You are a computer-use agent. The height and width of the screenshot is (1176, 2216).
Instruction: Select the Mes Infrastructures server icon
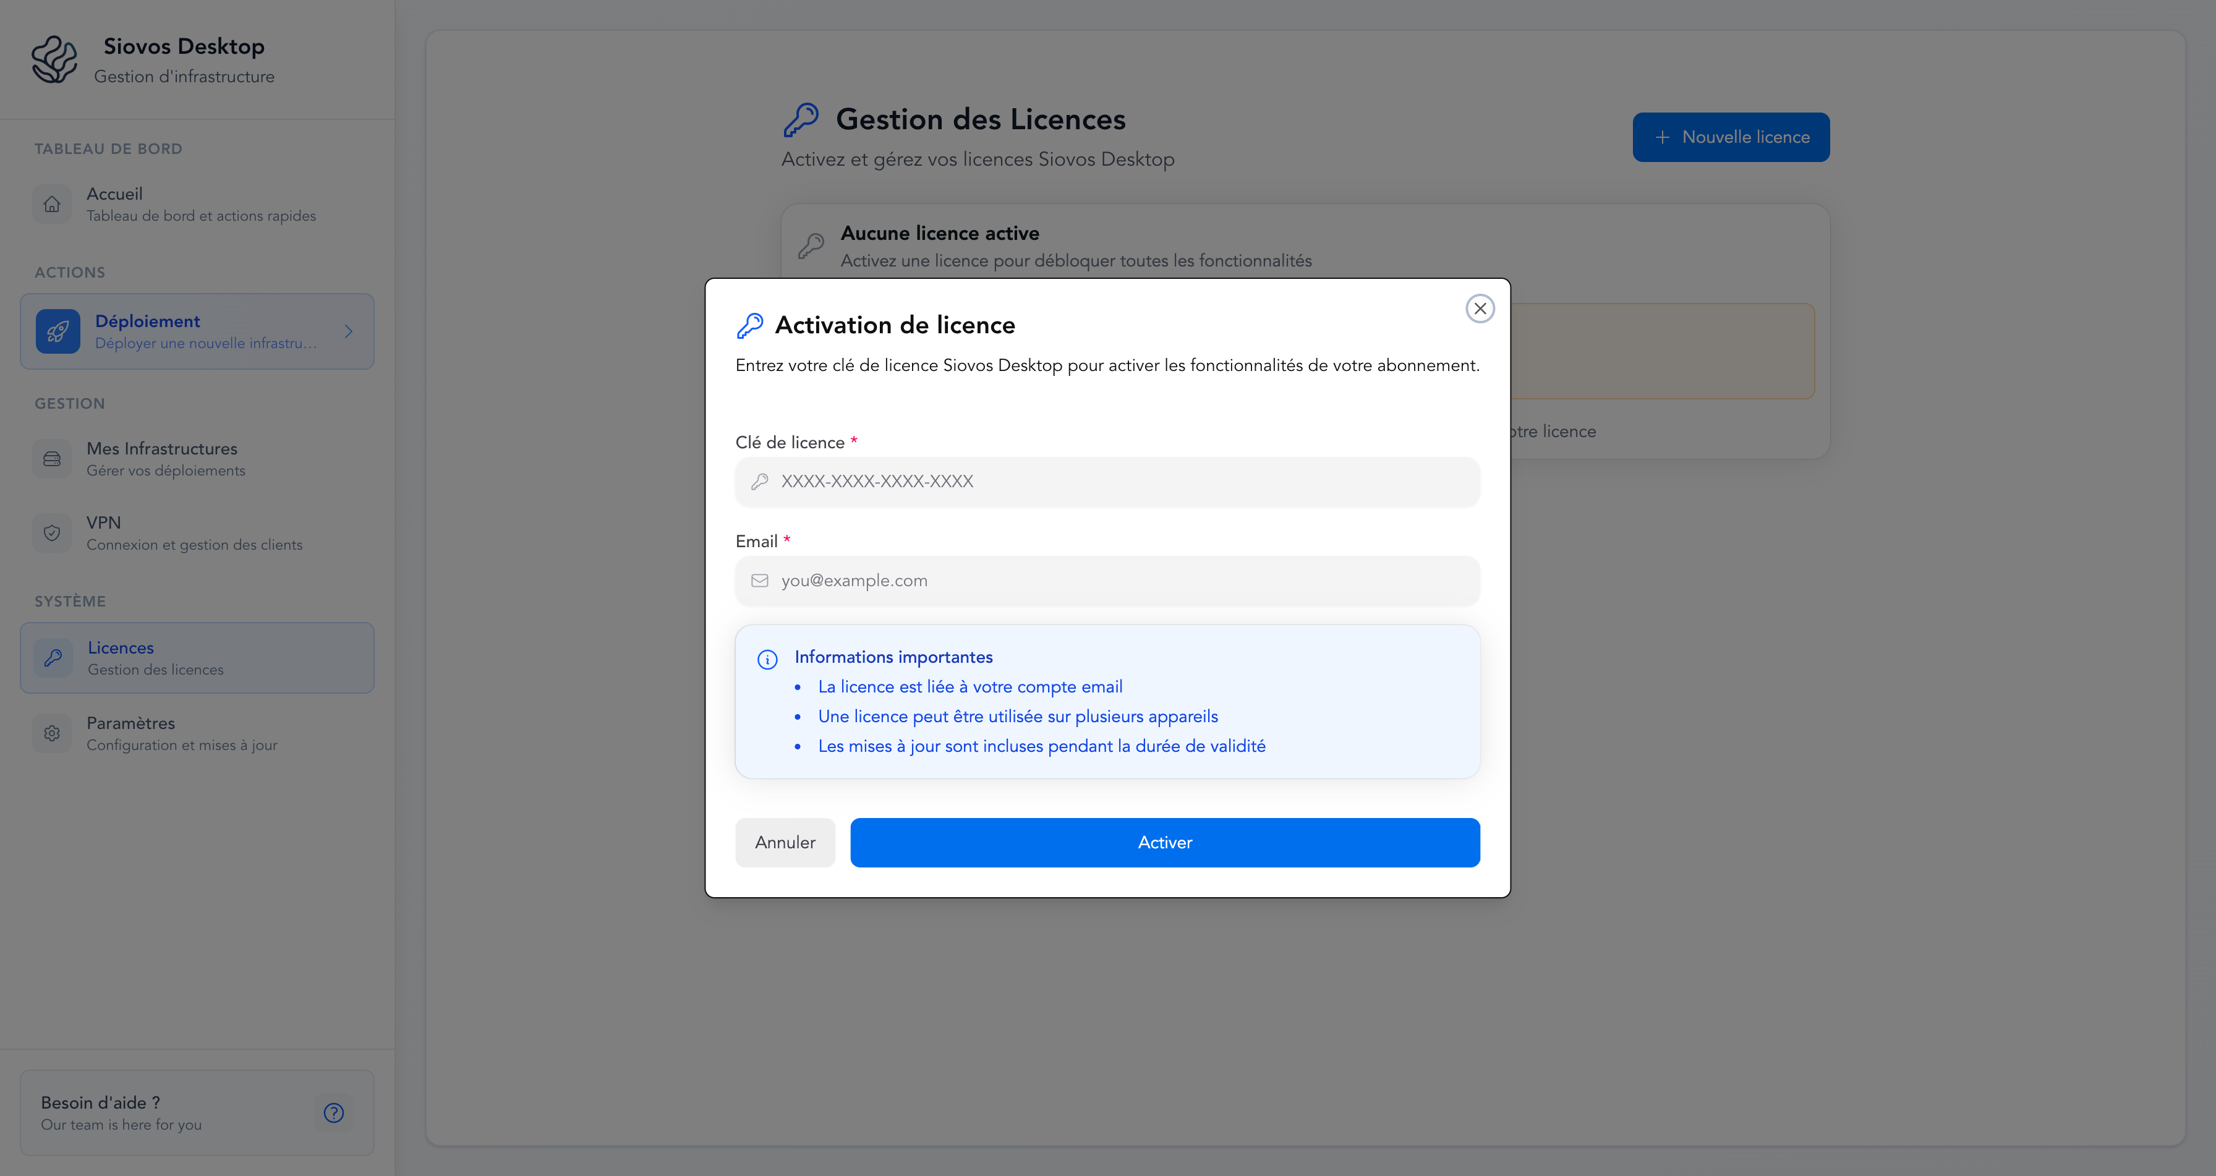(51, 458)
